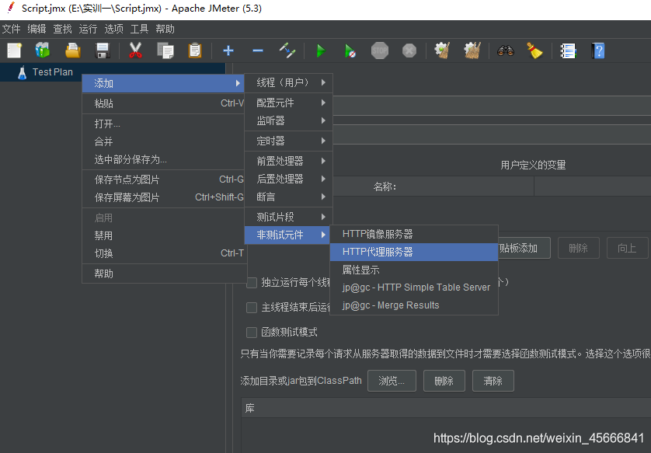
Task: Open the 查找 menu
Action: (x=62, y=29)
